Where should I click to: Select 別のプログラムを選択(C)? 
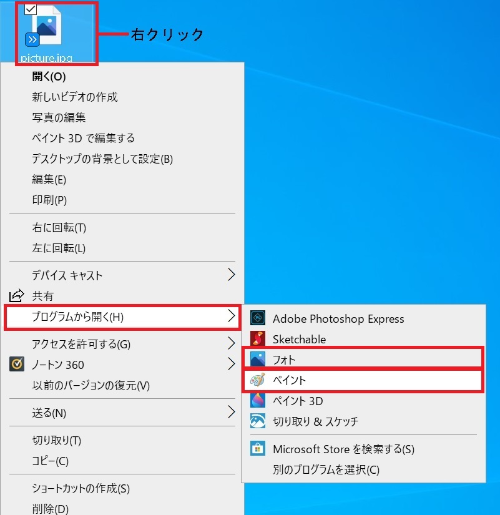point(326,469)
